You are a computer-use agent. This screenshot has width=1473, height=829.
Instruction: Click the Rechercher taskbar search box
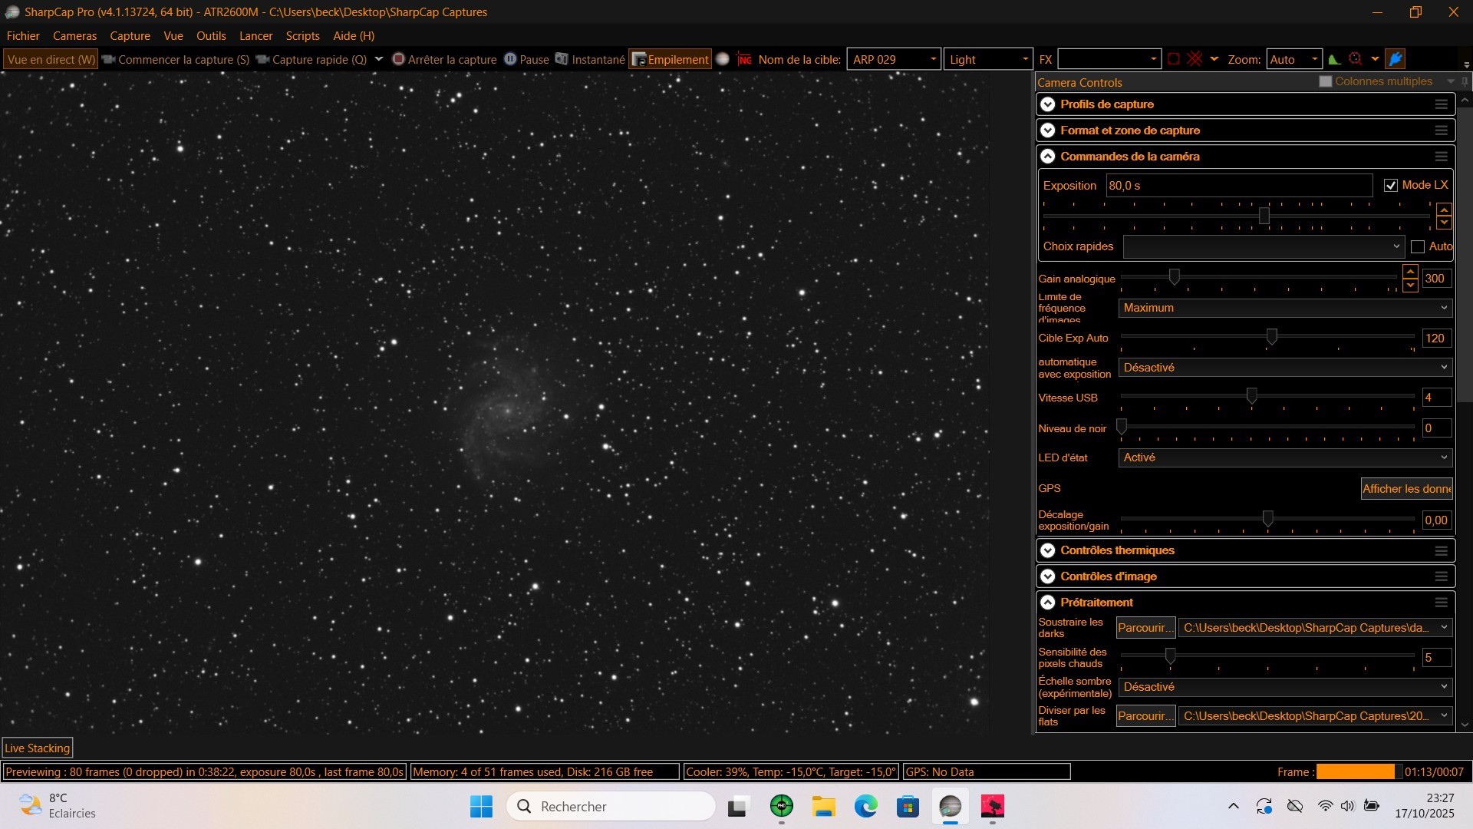611,806
